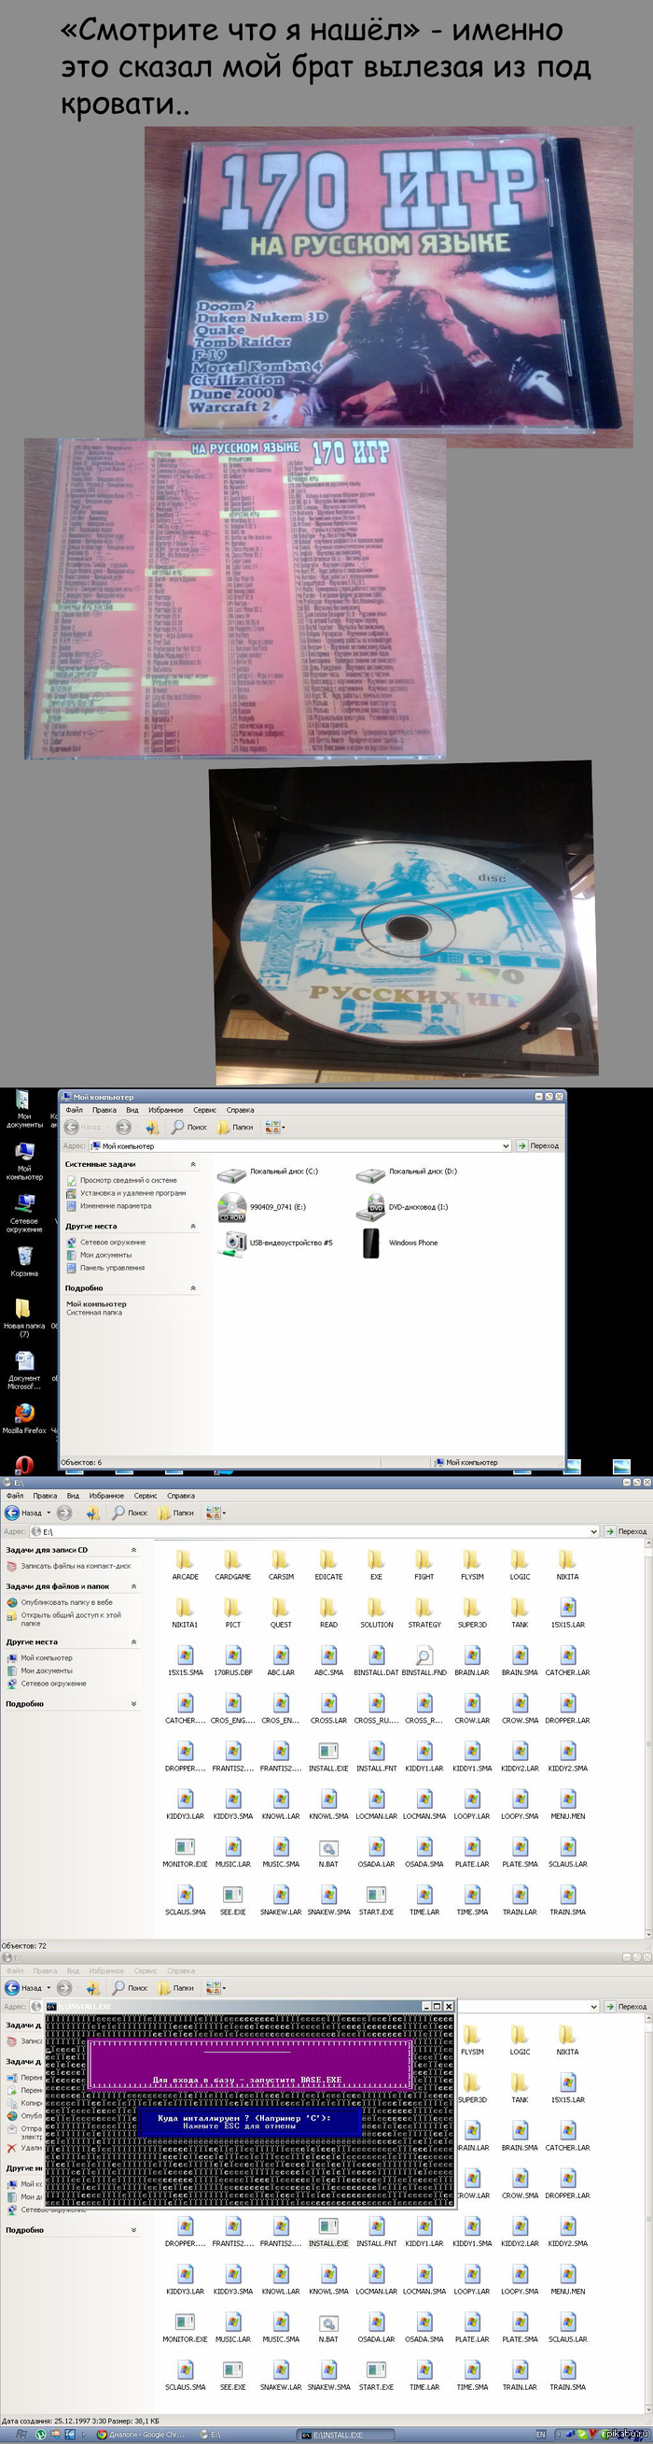
Task: Launch Mozilla Firefox from the desktop
Action: (x=24, y=1415)
